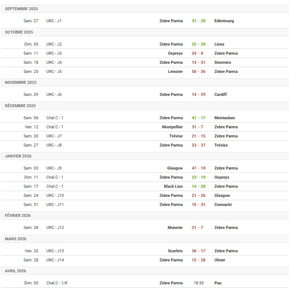The height and width of the screenshot is (288, 289).
Task: Click the URC - J6 competition label
Action: tap(54, 94)
